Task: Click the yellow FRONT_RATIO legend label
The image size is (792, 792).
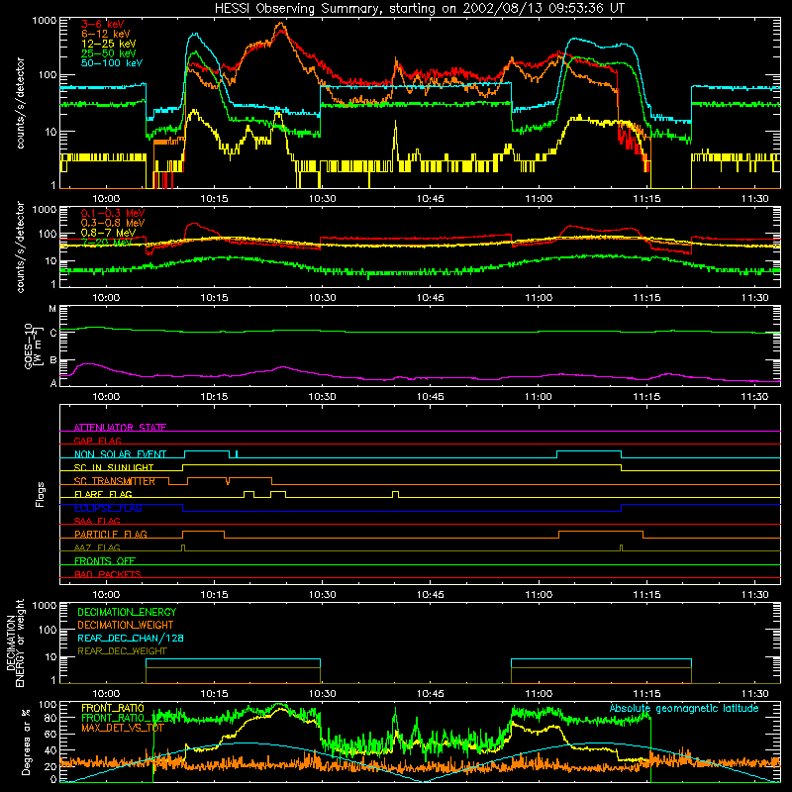Action: pos(113,708)
